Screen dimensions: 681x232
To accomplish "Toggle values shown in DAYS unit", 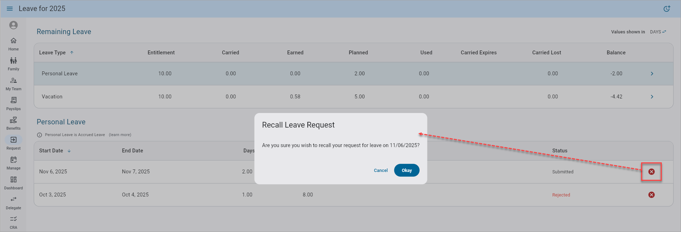I will [658, 32].
